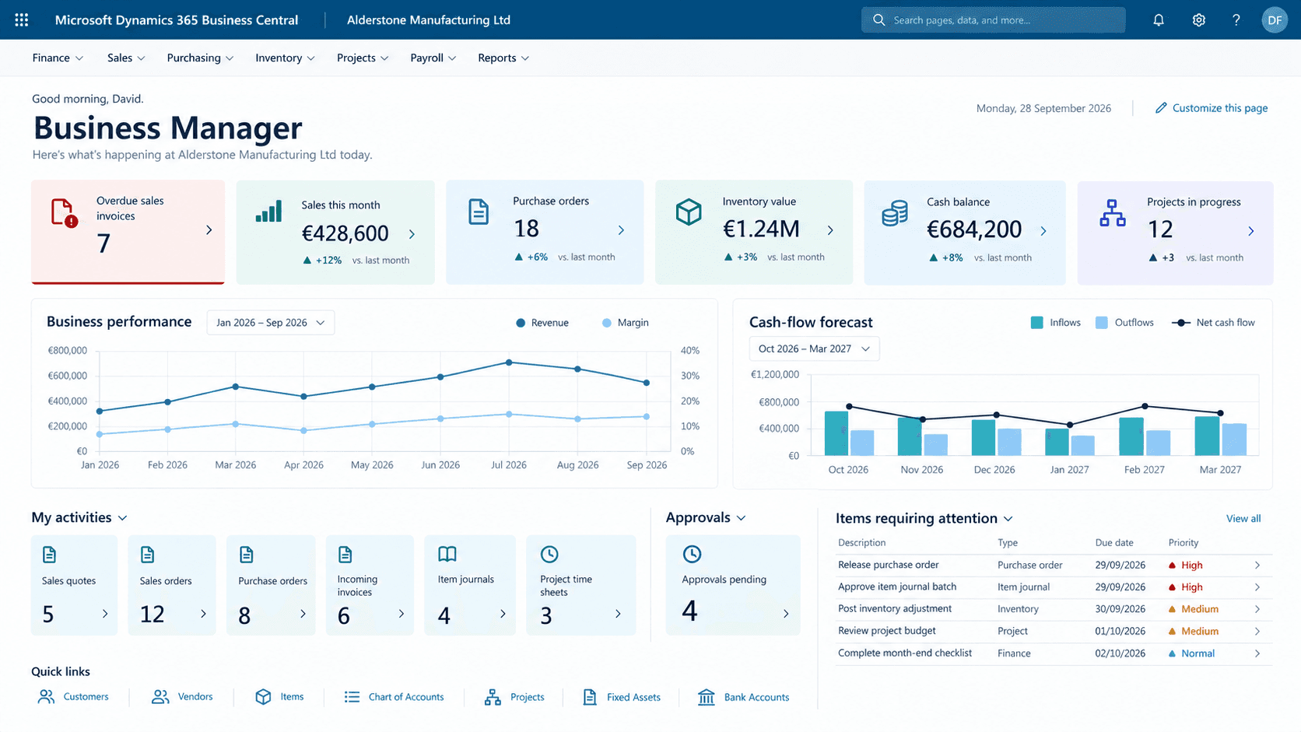This screenshot has width=1301, height=732.
Task: Click the Items box icon in Quick links
Action: point(263,697)
